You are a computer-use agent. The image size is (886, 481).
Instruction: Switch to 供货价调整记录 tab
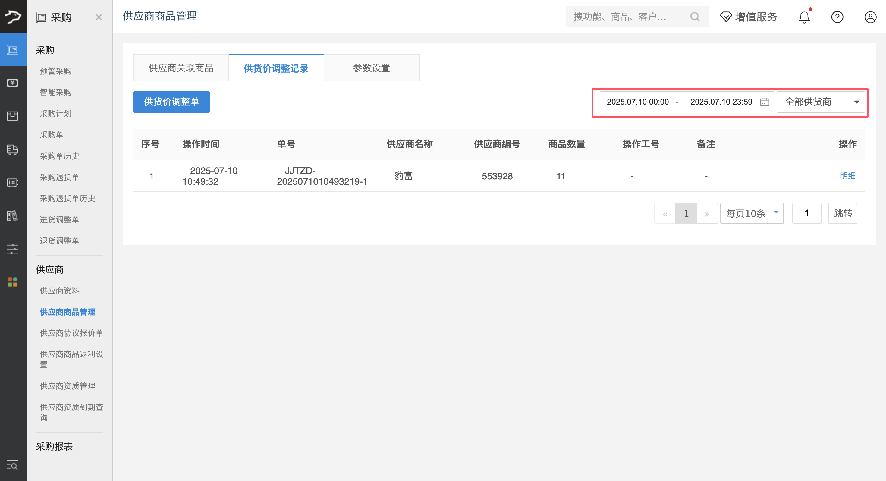pyautogui.click(x=276, y=68)
